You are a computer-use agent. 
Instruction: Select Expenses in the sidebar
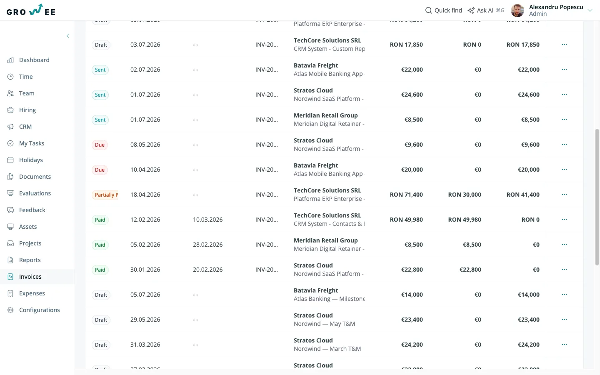(37, 293)
